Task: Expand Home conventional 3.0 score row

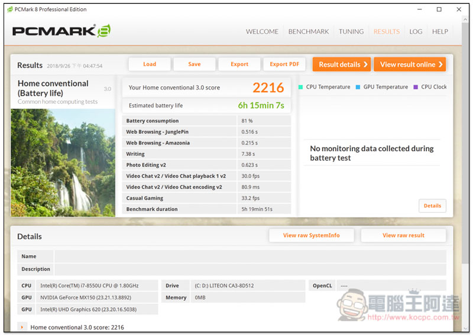Action: [x=22, y=327]
